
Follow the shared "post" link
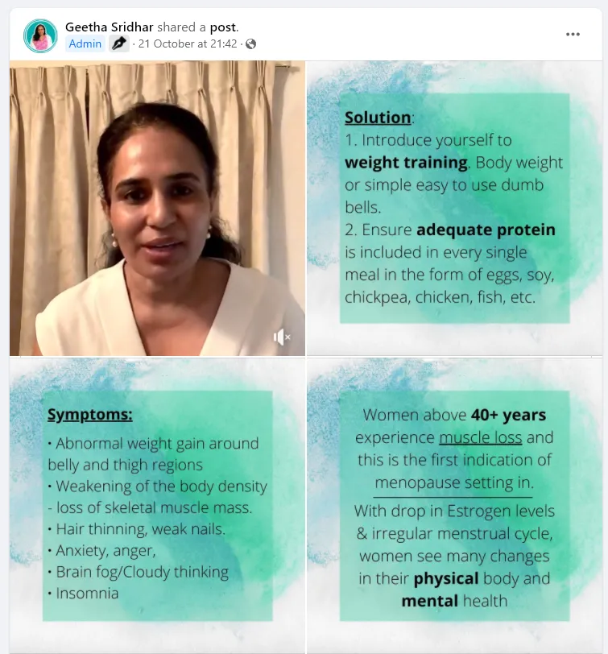point(223,27)
